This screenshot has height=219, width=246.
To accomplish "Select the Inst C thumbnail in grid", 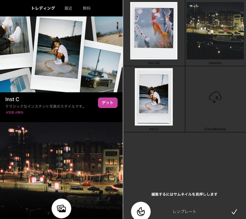I will tap(154, 97).
